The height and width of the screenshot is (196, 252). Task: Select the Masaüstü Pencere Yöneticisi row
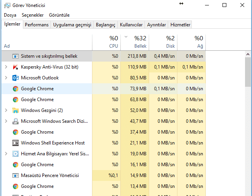point(104,175)
